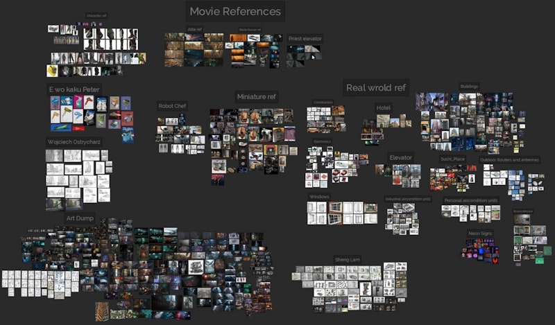
Task: Select the "Robot Chef" label
Action: coord(171,106)
